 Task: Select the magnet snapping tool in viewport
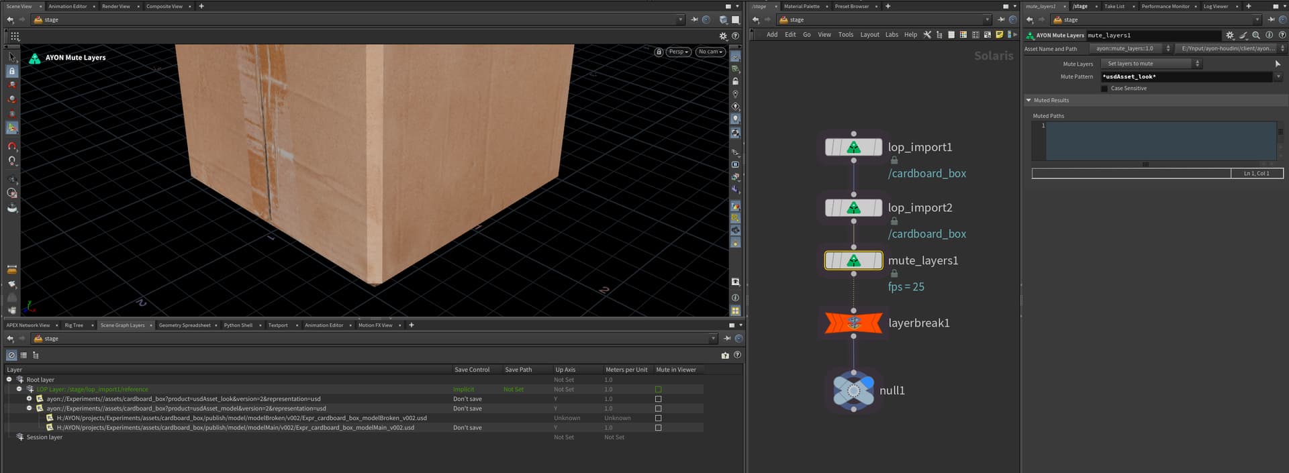tap(11, 146)
